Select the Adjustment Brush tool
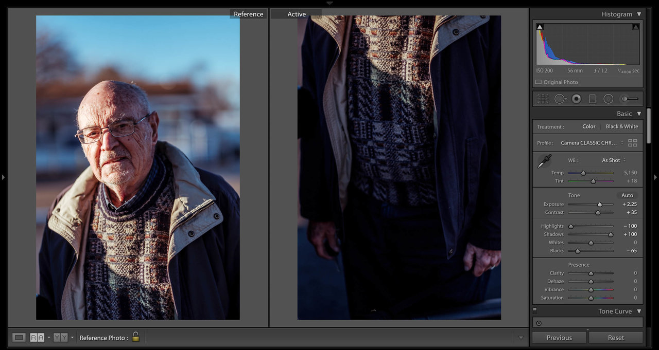Image resolution: width=659 pixels, height=350 pixels. pos(629,99)
